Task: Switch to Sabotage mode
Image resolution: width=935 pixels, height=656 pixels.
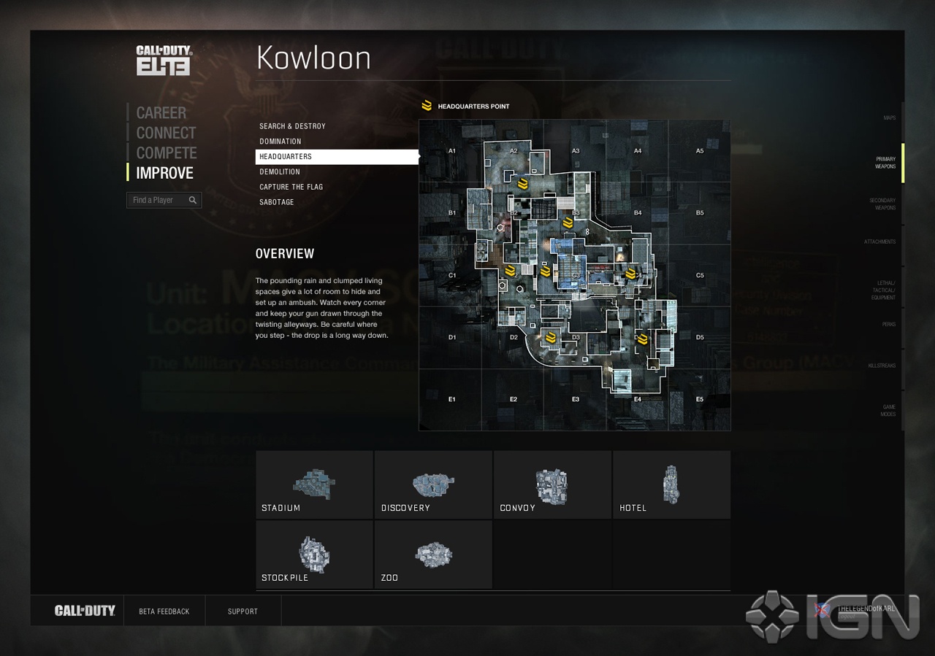Action: tap(277, 202)
